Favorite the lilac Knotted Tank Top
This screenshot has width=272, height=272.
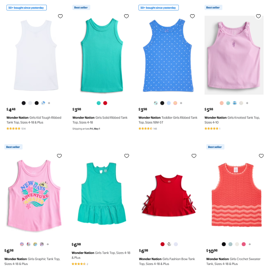[258, 16]
